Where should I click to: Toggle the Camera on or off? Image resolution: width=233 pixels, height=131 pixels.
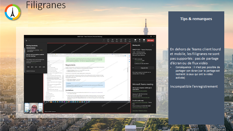(x=135, y=40)
